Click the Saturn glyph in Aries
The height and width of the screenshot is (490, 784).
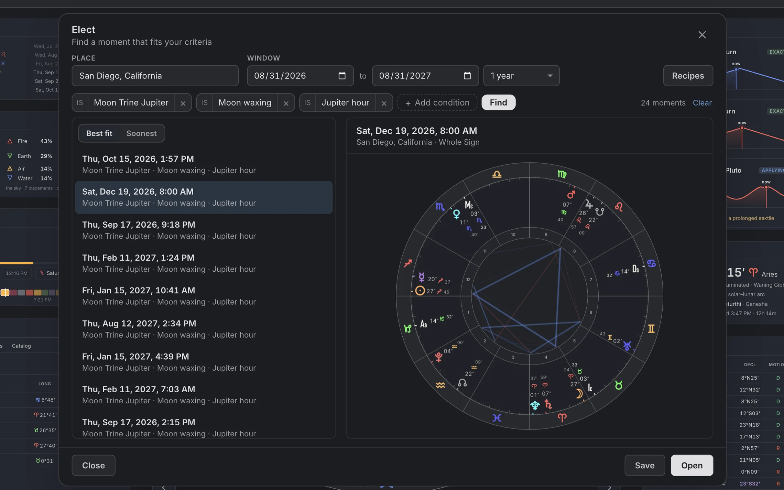click(548, 405)
